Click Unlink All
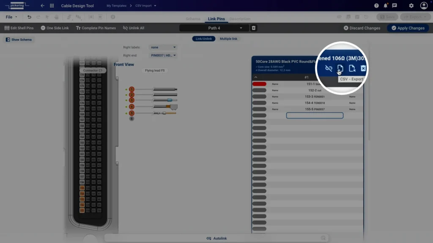This screenshot has width=433, height=243. pos(134,28)
